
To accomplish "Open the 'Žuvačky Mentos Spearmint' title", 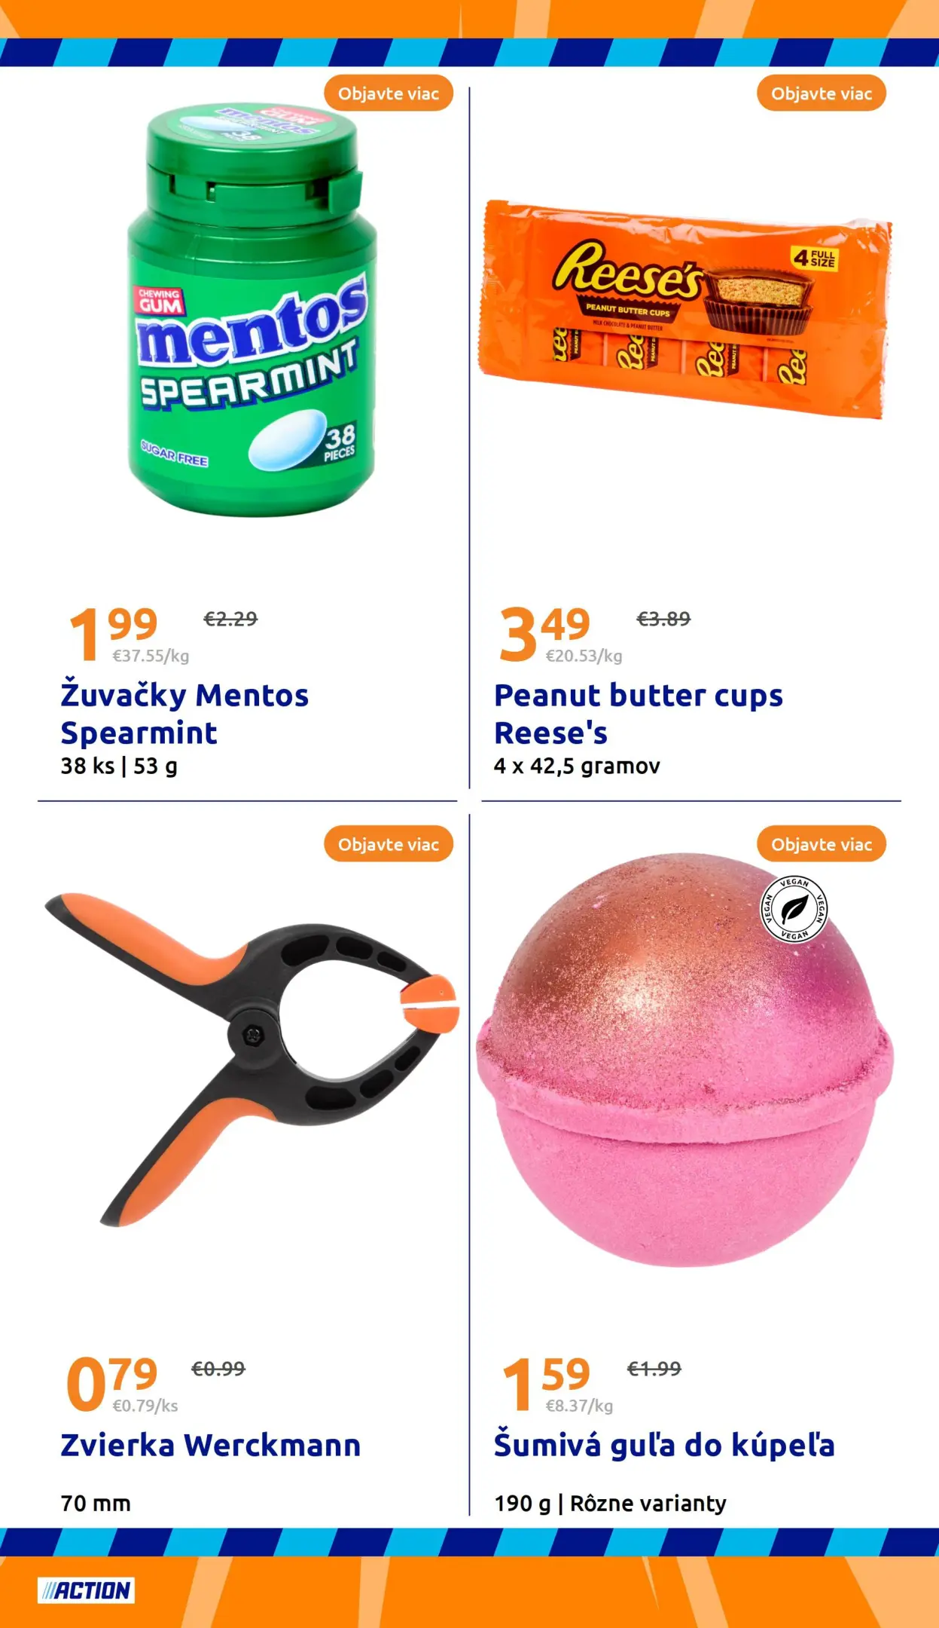I will tap(184, 714).
